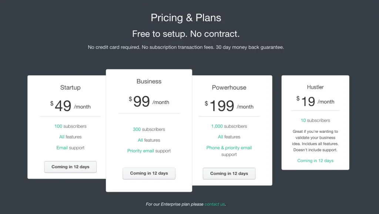Click the 1,000 subscribers text

(x=229, y=126)
